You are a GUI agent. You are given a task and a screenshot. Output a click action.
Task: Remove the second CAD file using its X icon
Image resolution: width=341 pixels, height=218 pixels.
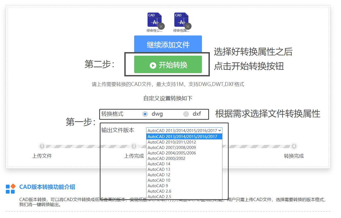188,26
